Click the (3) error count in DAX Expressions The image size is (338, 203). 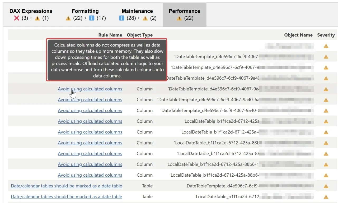25,18
